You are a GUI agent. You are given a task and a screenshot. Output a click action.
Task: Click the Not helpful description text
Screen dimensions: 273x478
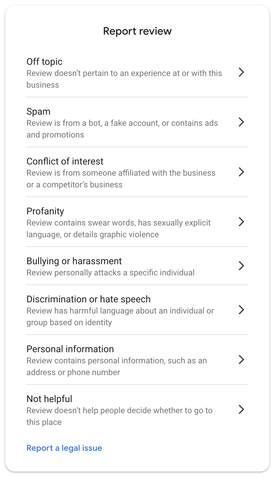point(119,416)
